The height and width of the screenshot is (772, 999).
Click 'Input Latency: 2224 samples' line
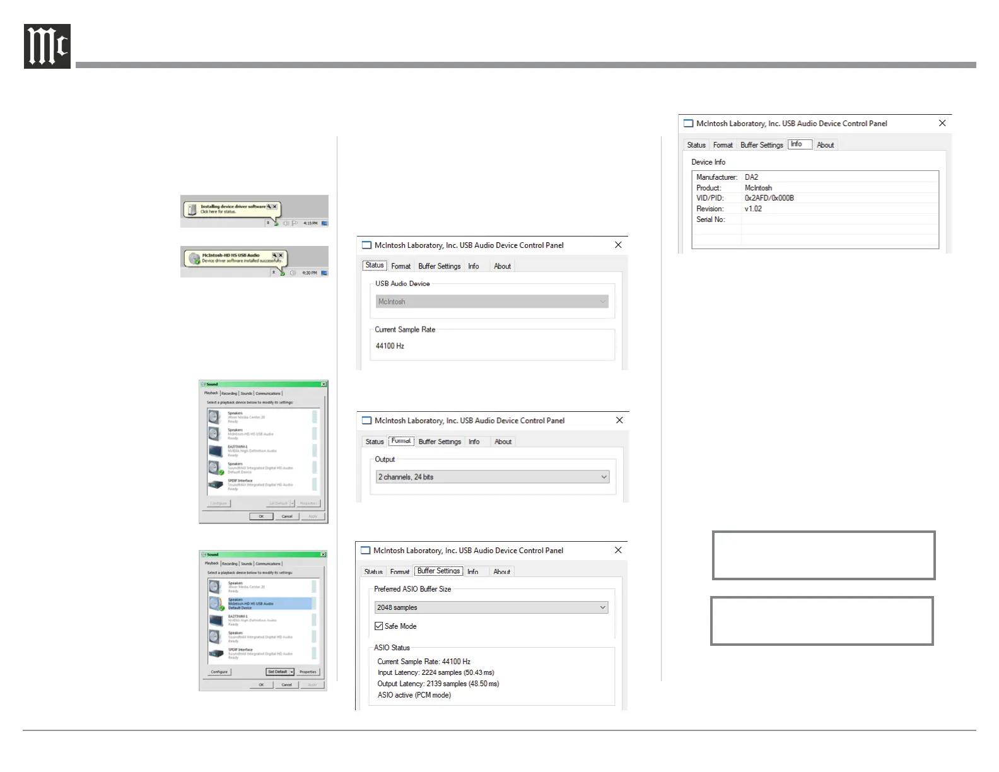click(x=436, y=672)
